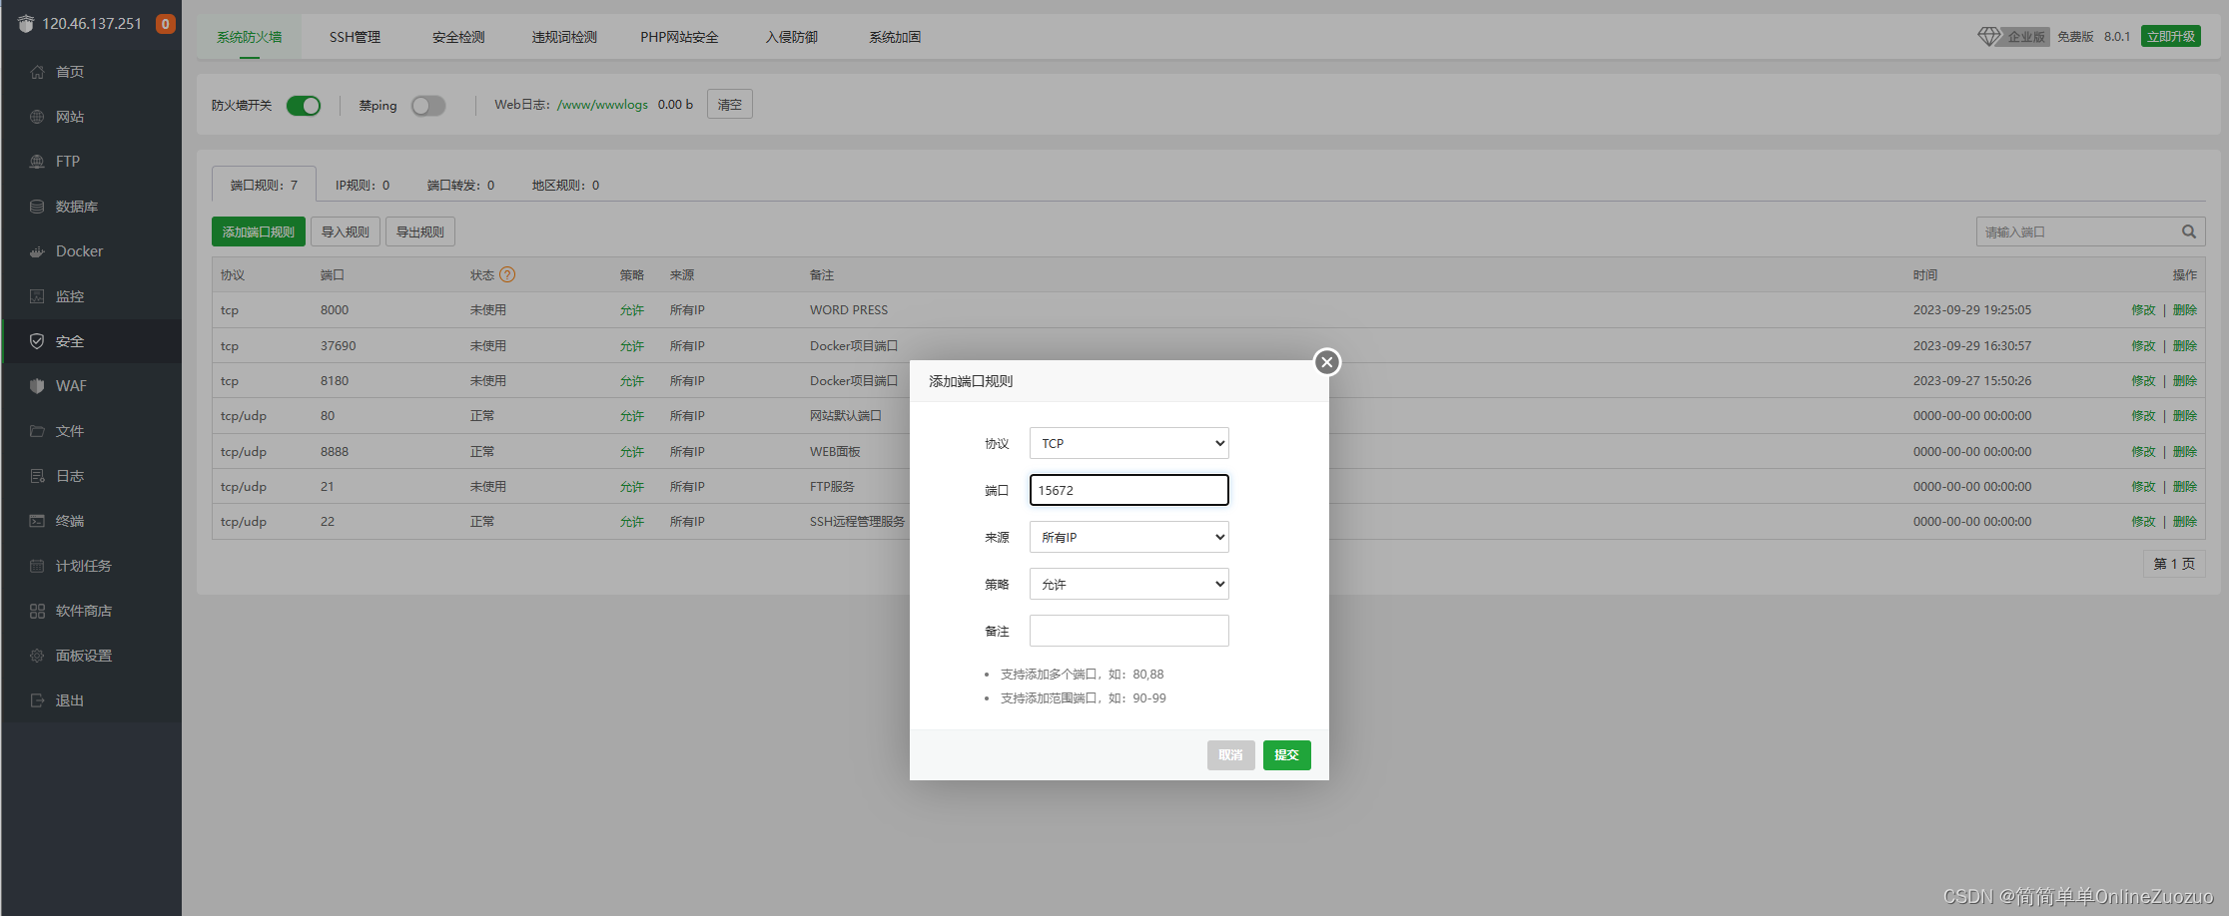Switch to the 违规词检测 tab
This screenshot has width=2229, height=916.
coord(564,37)
